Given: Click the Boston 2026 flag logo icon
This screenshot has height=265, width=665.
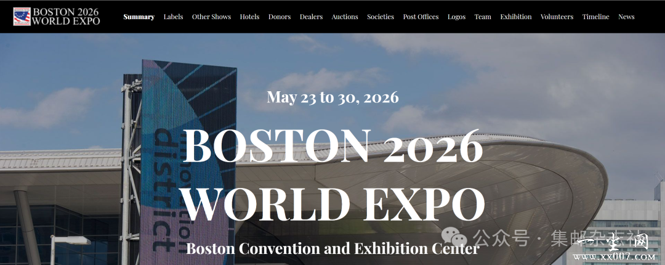Looking at the screenshot, I should [x=22, y=17].
